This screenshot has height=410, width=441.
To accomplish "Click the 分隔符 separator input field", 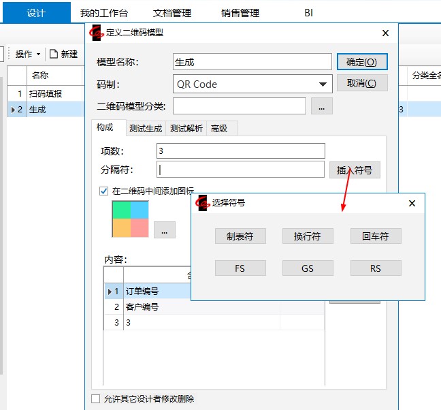I will (240, 170).
